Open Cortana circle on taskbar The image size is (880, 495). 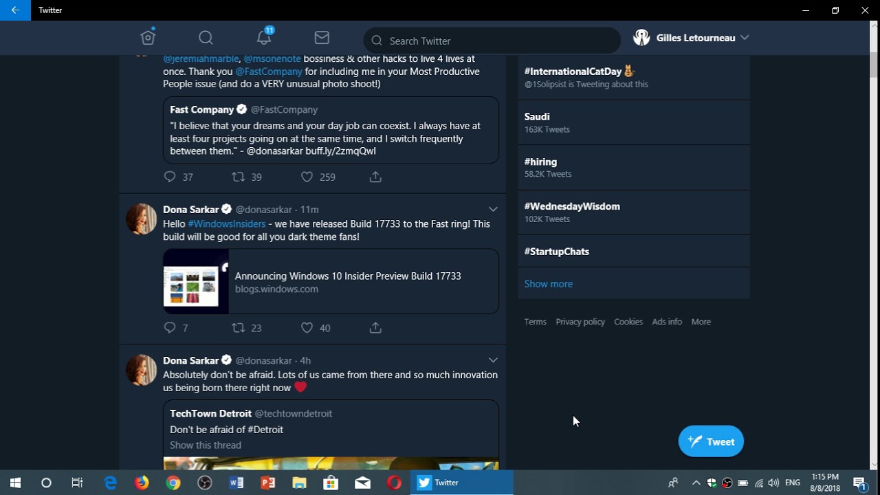tap(46, 483)
